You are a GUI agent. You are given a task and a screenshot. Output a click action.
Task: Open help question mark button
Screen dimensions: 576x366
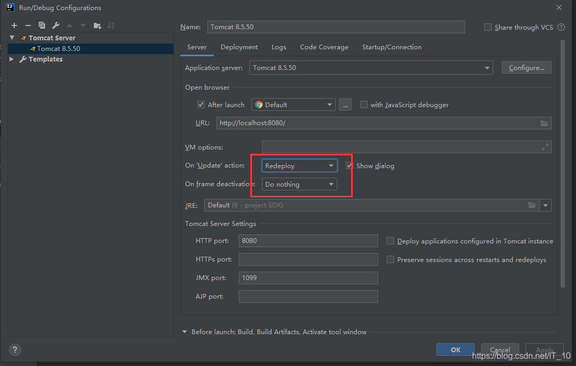pyautogui.click(x=15, y=350)
